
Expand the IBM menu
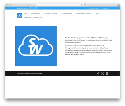point(26,13)
